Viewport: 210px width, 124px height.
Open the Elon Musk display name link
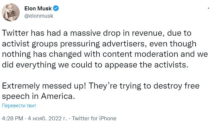click(x=38, y=8)
